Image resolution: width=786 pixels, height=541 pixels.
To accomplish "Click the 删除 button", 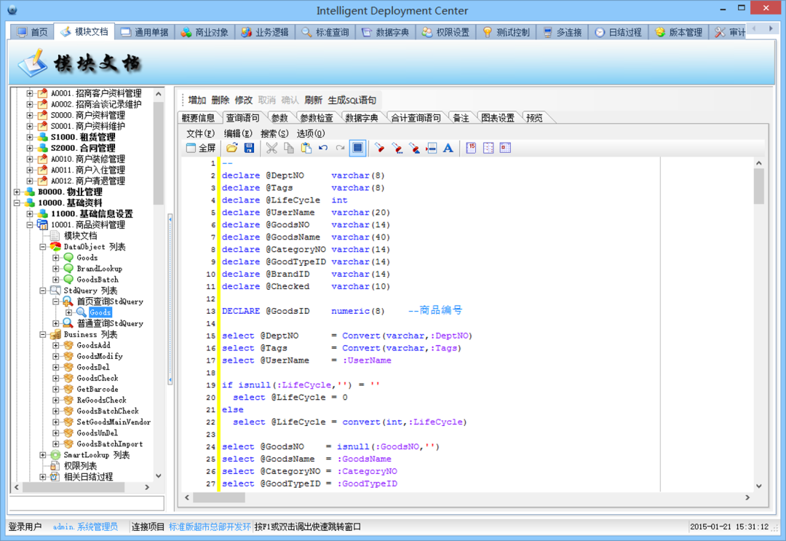I will click(220, 100).
